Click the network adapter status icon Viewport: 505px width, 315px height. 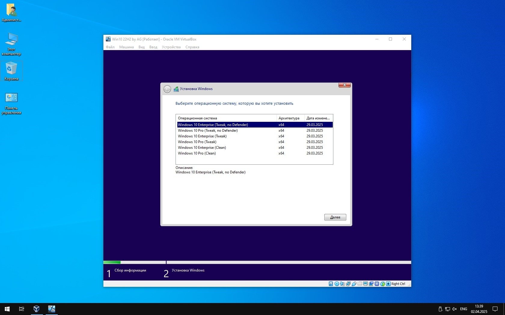(x=348, y=284)
